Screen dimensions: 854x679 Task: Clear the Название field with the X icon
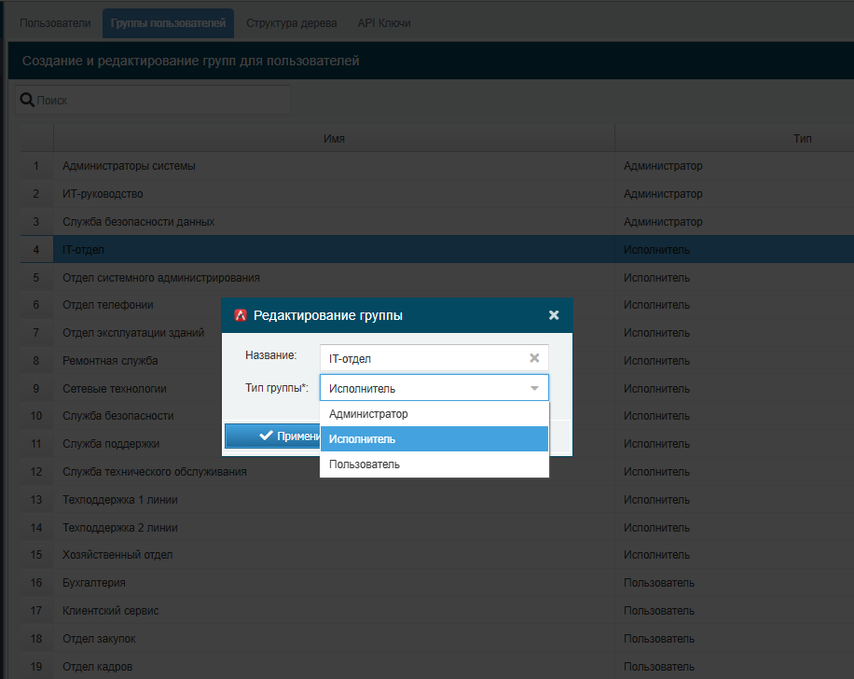534,358
